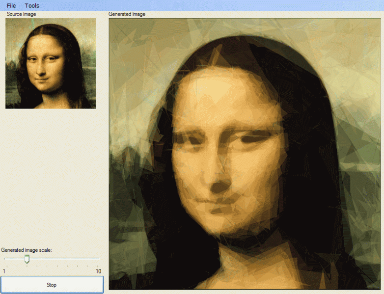This screenshot has width=384, height=294.
Task: Click the "Generated image" label
Action: [127, 14]
